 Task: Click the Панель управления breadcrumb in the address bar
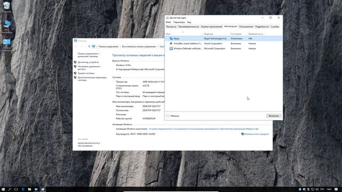pos(108,46)
